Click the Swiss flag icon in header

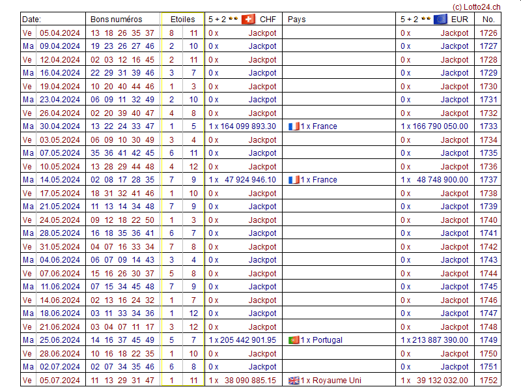tap(248, 19)
